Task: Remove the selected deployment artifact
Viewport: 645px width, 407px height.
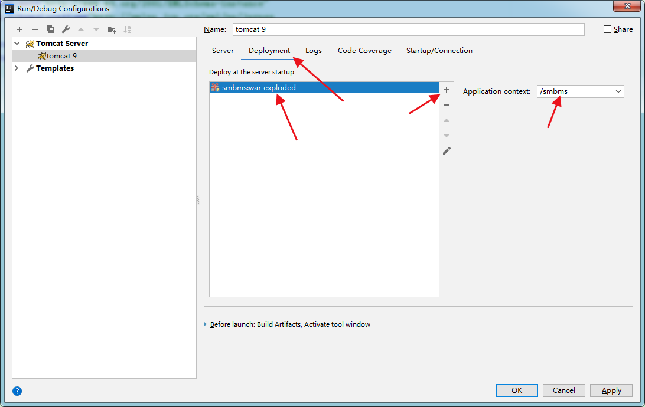Action: click(x=447, y=105)
